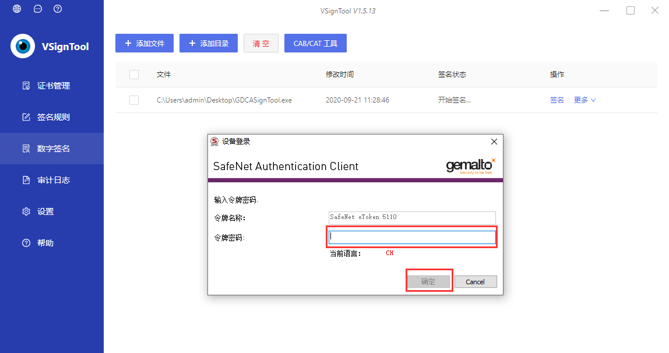Click the Cancel button in dialog
The height and width of the screenshot is (353, 669).
[476, 281]
